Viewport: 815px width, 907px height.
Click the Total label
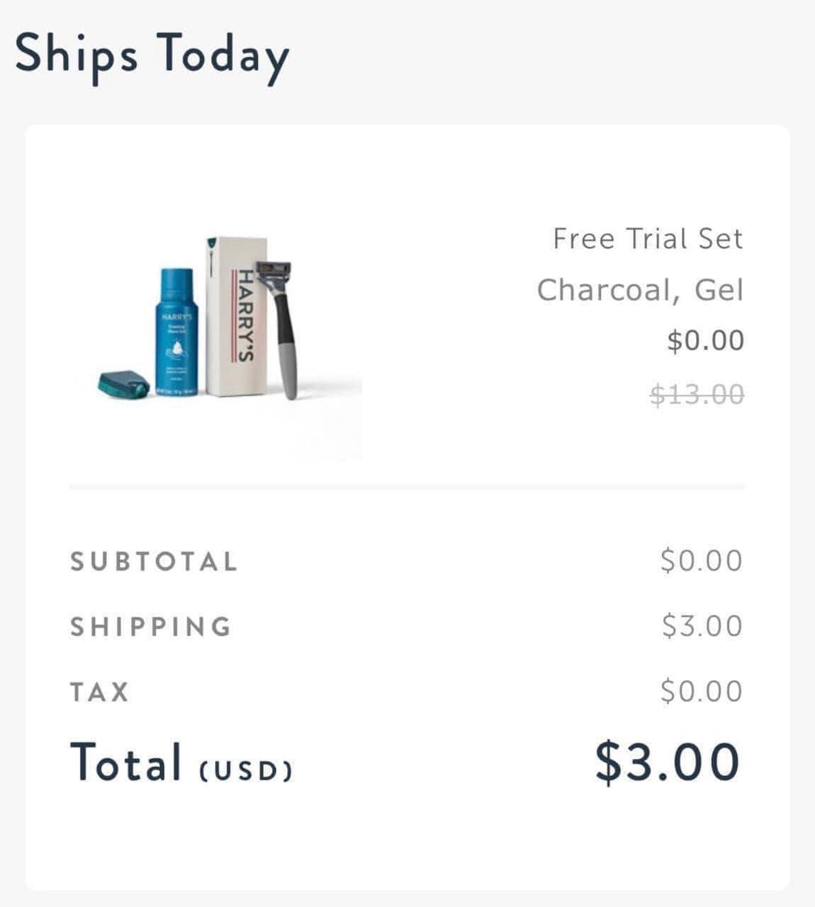(x=125, y=761)
